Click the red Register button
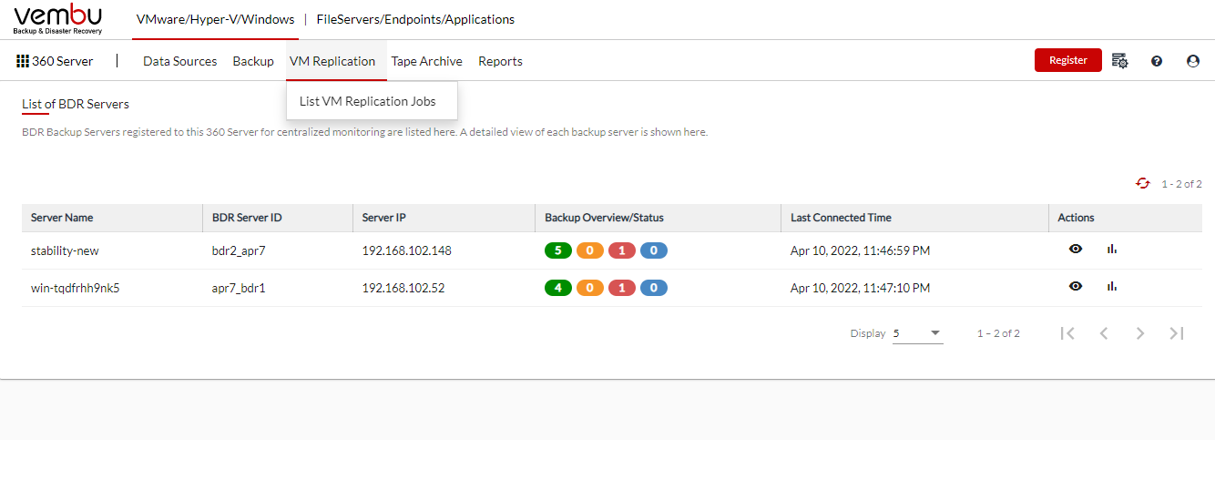 (1068, 60)
